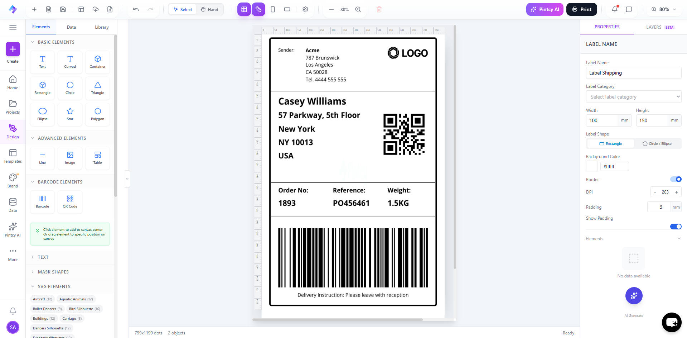Image resolution: width=687 pixels, height=338 pixels.
Task: Add a Table element
Action: click(97, 158)
